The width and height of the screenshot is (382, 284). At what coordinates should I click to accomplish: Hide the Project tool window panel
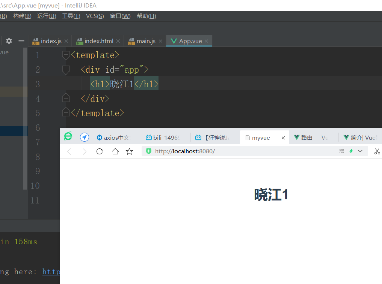point(21,41)
